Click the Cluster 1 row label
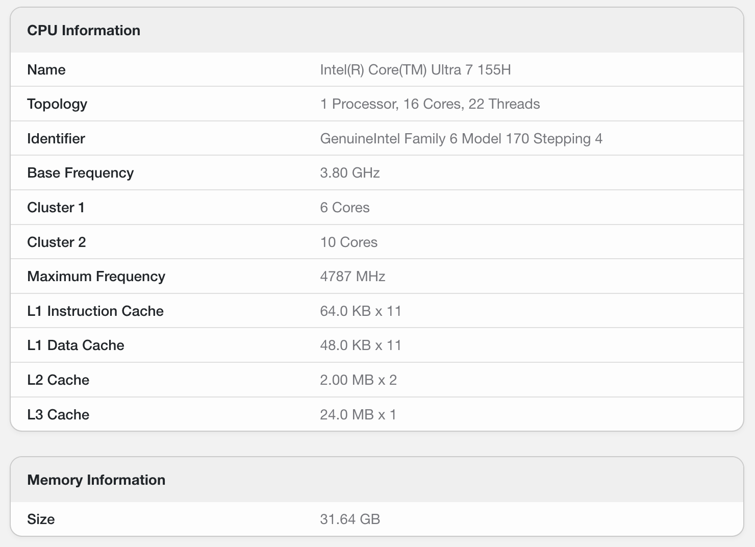Image resolution: width=755 pixels, height=547 pixels. click(56, 208)
